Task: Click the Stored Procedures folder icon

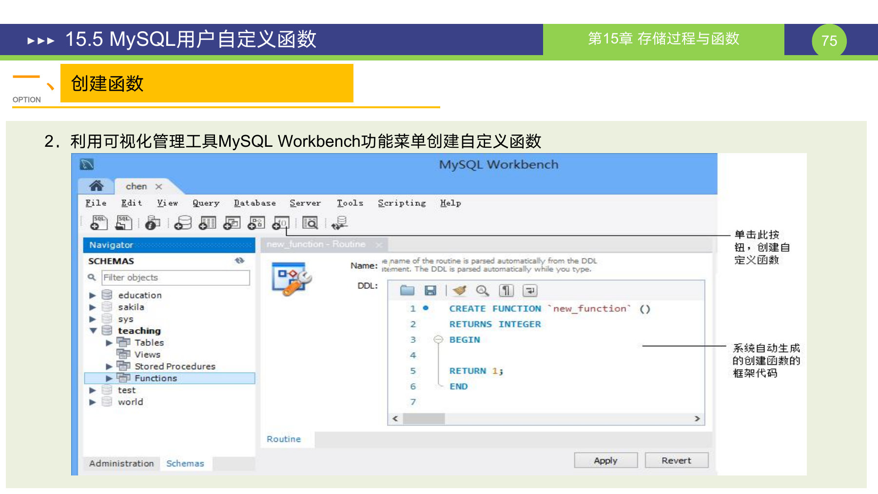Action: [124, 366]
